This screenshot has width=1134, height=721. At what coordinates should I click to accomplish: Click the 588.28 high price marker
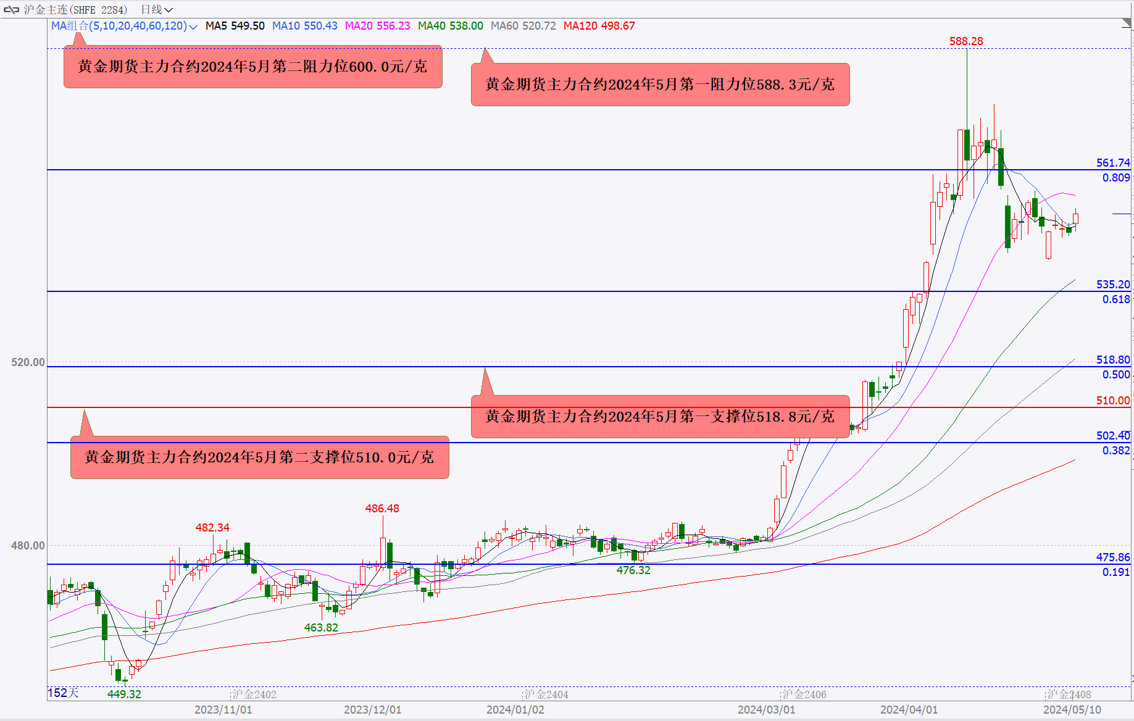(966, 41)
